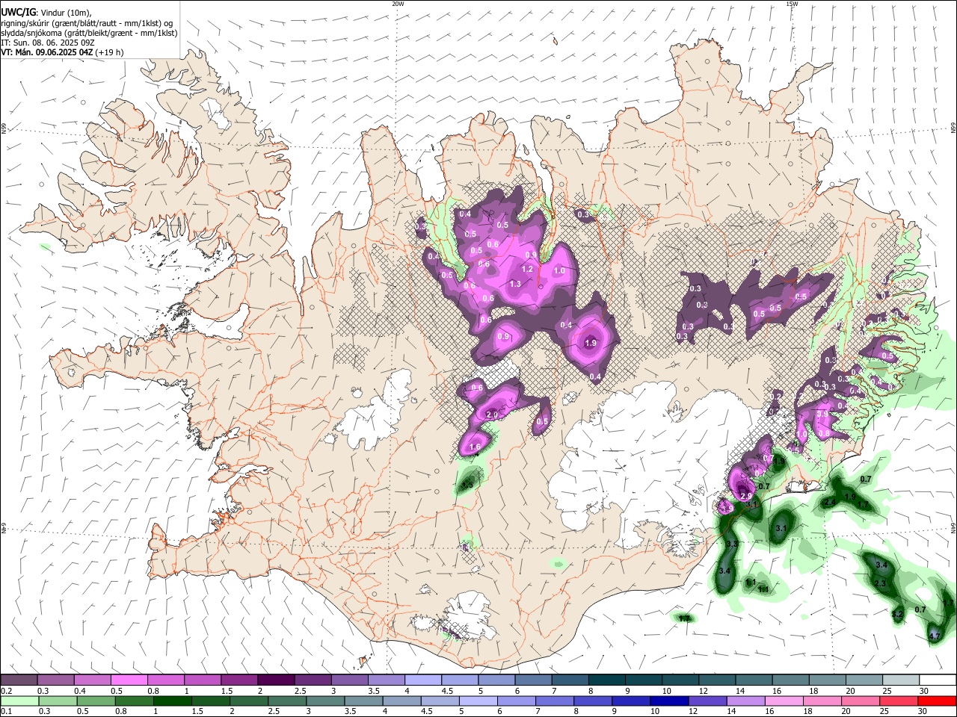Image resolution: width=957 pixels, height=717 pixels.
Task: Click the 4.7 rainfall value
Action: [x=935, y=636]
